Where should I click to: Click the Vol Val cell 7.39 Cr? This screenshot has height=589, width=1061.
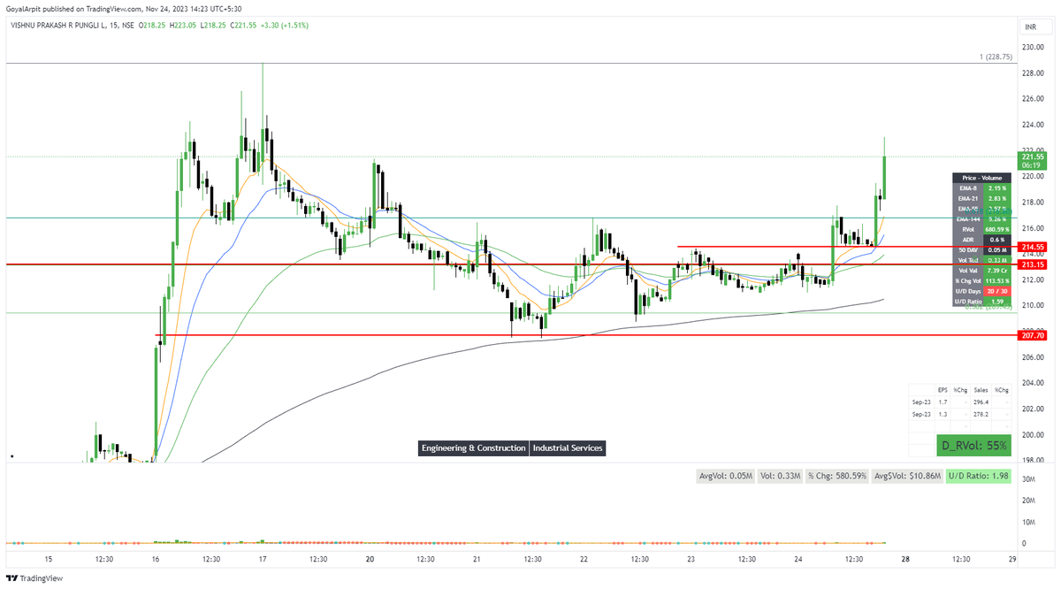(x=996, y=270)
